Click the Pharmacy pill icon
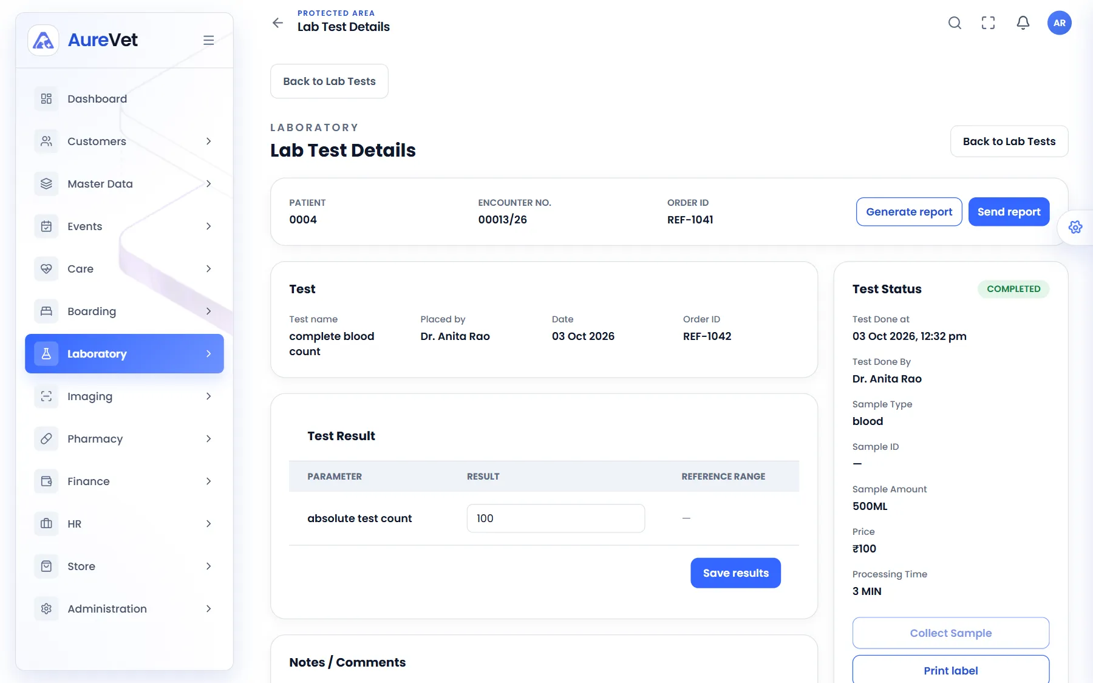1093x683 pixels. pyautogui.click(x=46, y=439)
